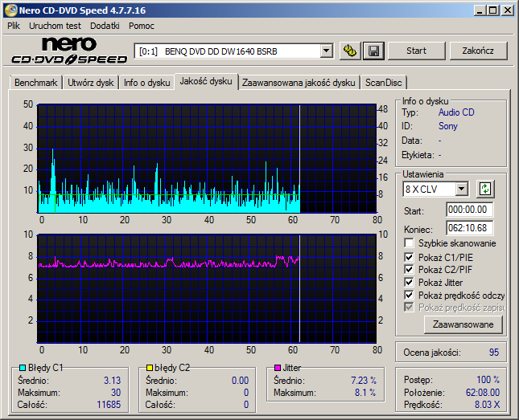
Task: Switch to the Benchmark tab
Action: [35, 83]
